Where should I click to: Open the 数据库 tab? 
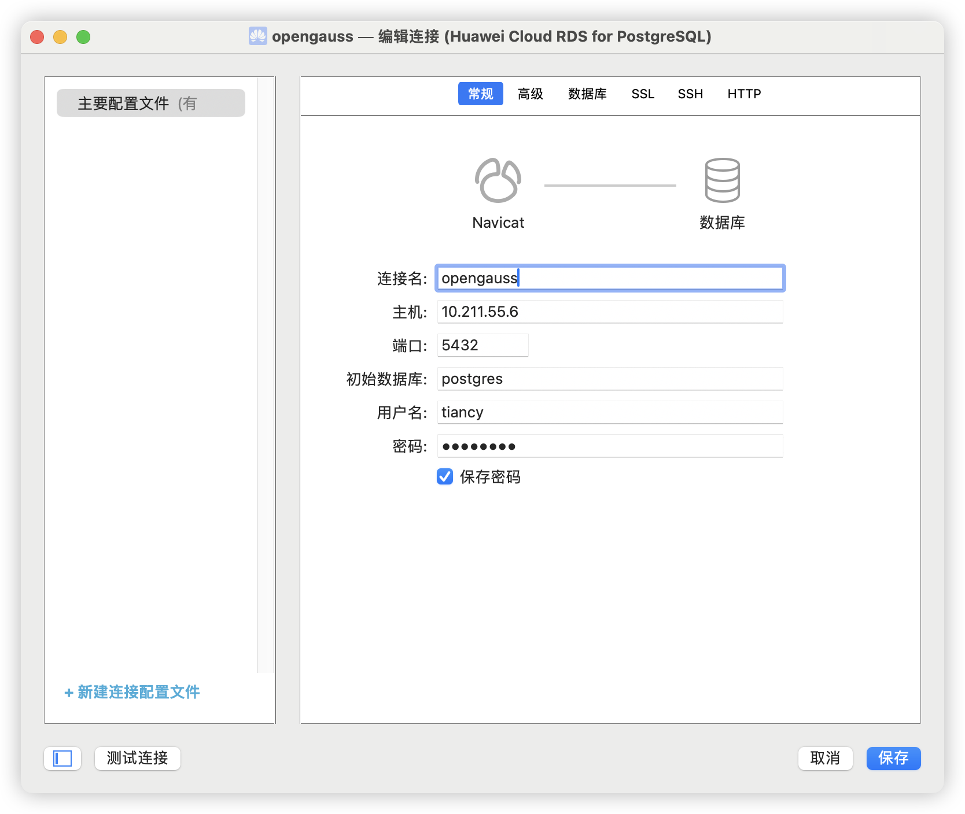(x=587, y=94)
